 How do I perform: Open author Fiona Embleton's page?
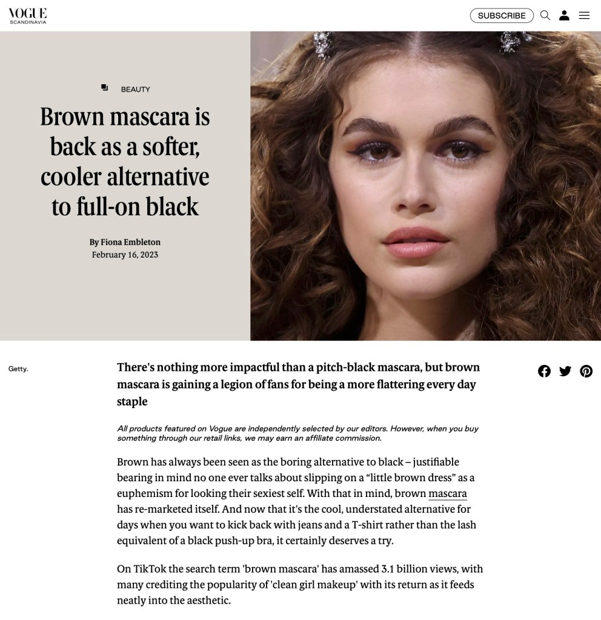130,242
